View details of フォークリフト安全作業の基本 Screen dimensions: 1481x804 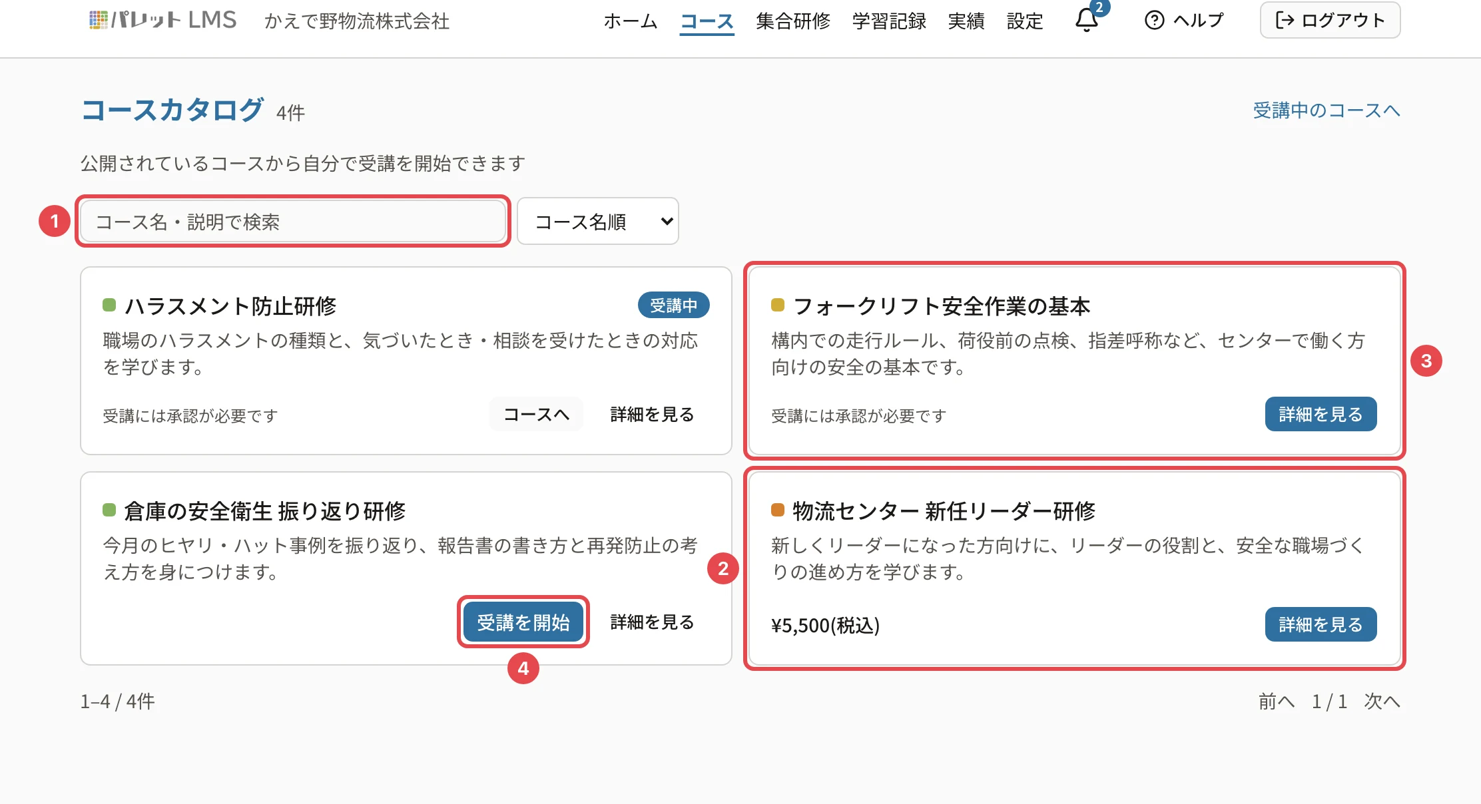(x=1321, y=414)
